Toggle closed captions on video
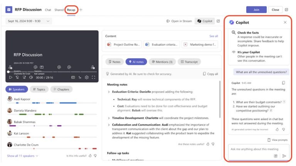The image size is (296, 166). click(73, 77)
